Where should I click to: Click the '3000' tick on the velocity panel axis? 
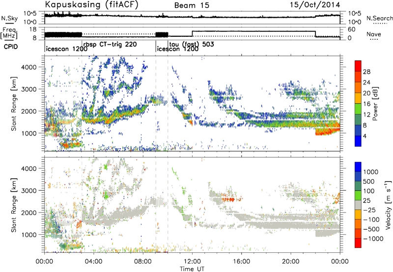pos(29,190)
